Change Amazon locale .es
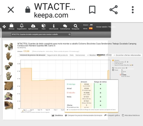Viewport: 143px width, 126px height. pyautogui.click(x=91, y=25)
